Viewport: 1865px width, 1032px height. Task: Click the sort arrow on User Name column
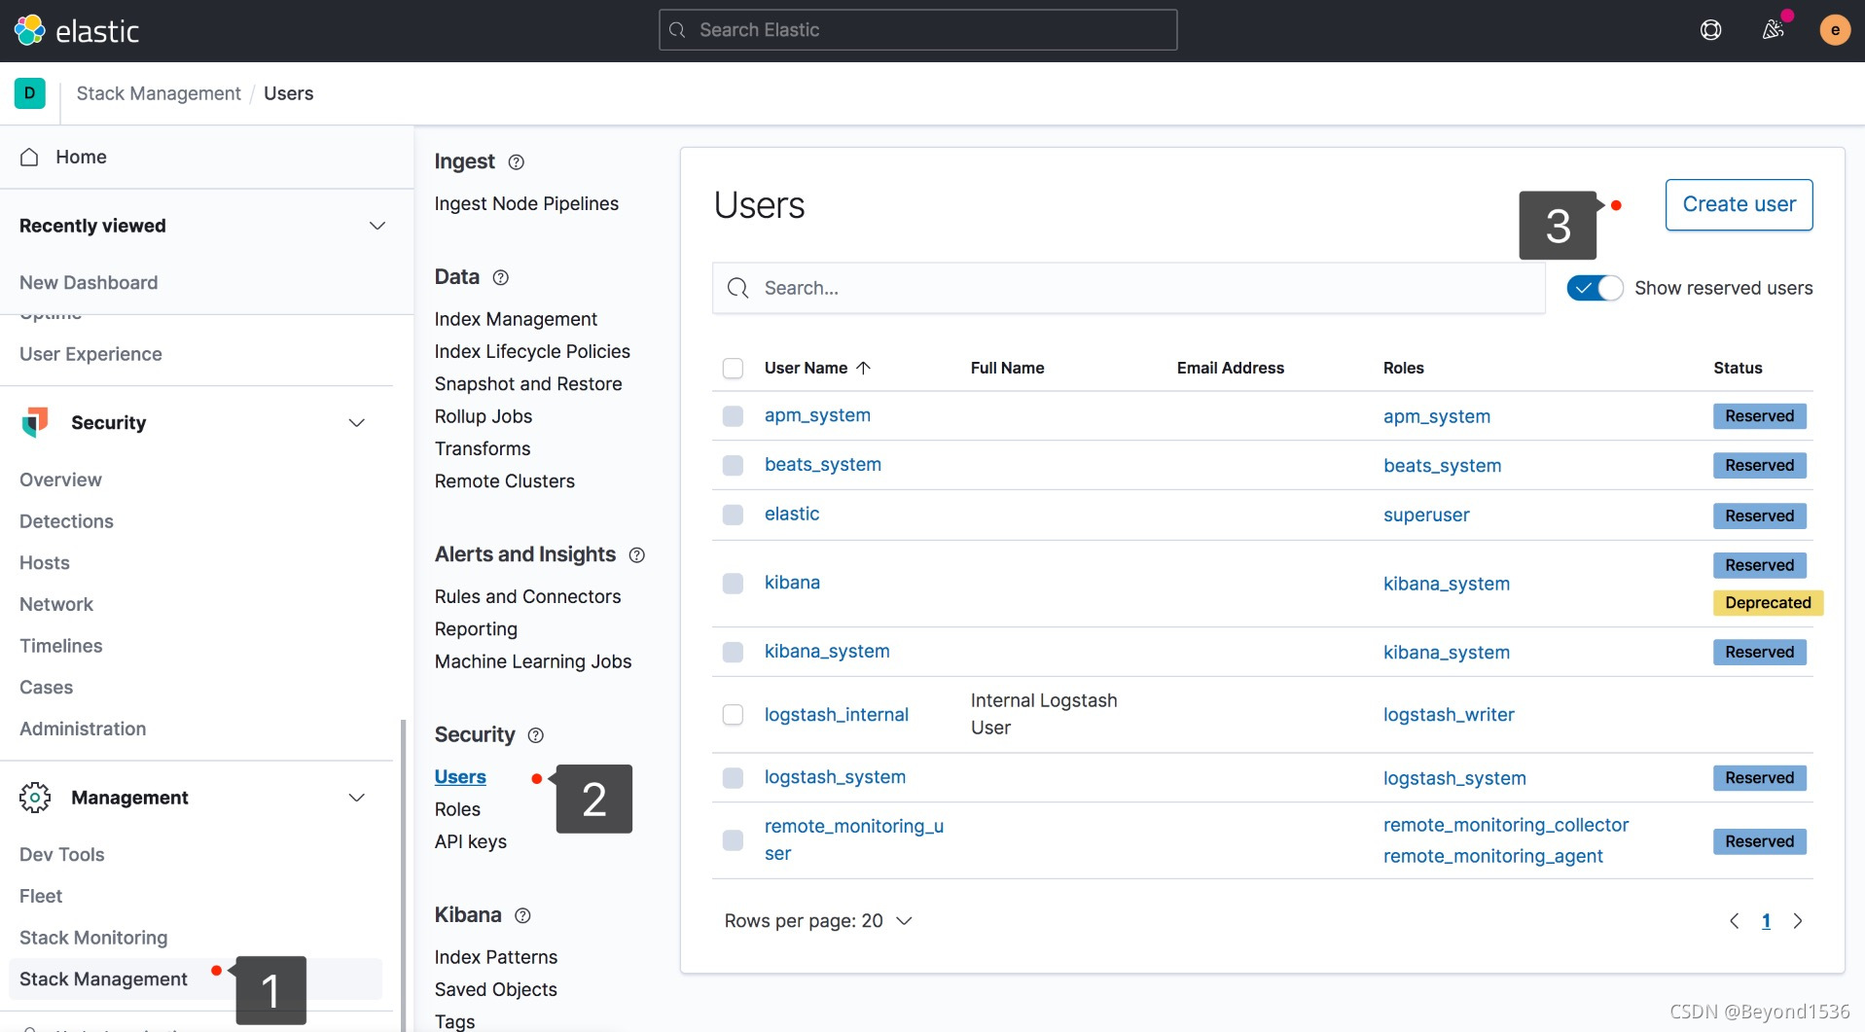pos(864,368)
